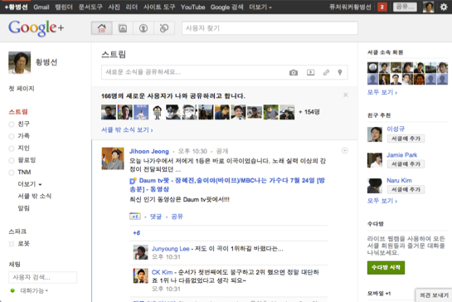Add Jamie Park to circles
The height and width of the screenshot is (302, 452).
(x=406, y=163)
